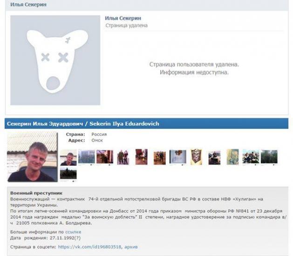View the group of soldiers outdoors thumbnail

click(x=251, y=156)
